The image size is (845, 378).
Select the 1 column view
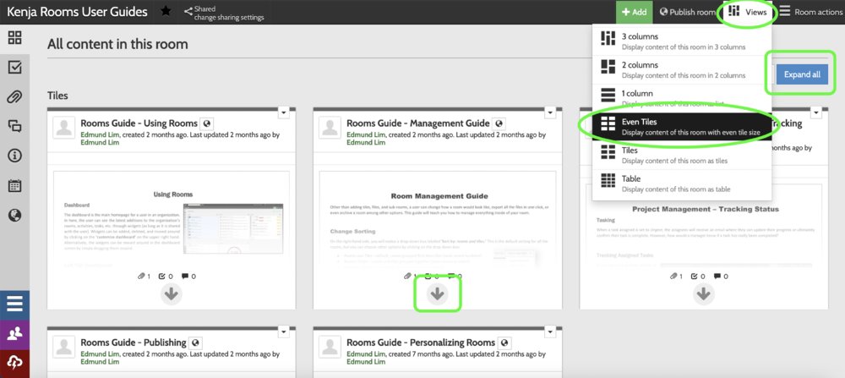pos(682,97)
